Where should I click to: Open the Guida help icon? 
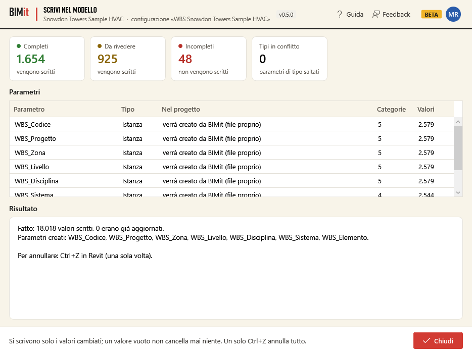click(340, 14)
